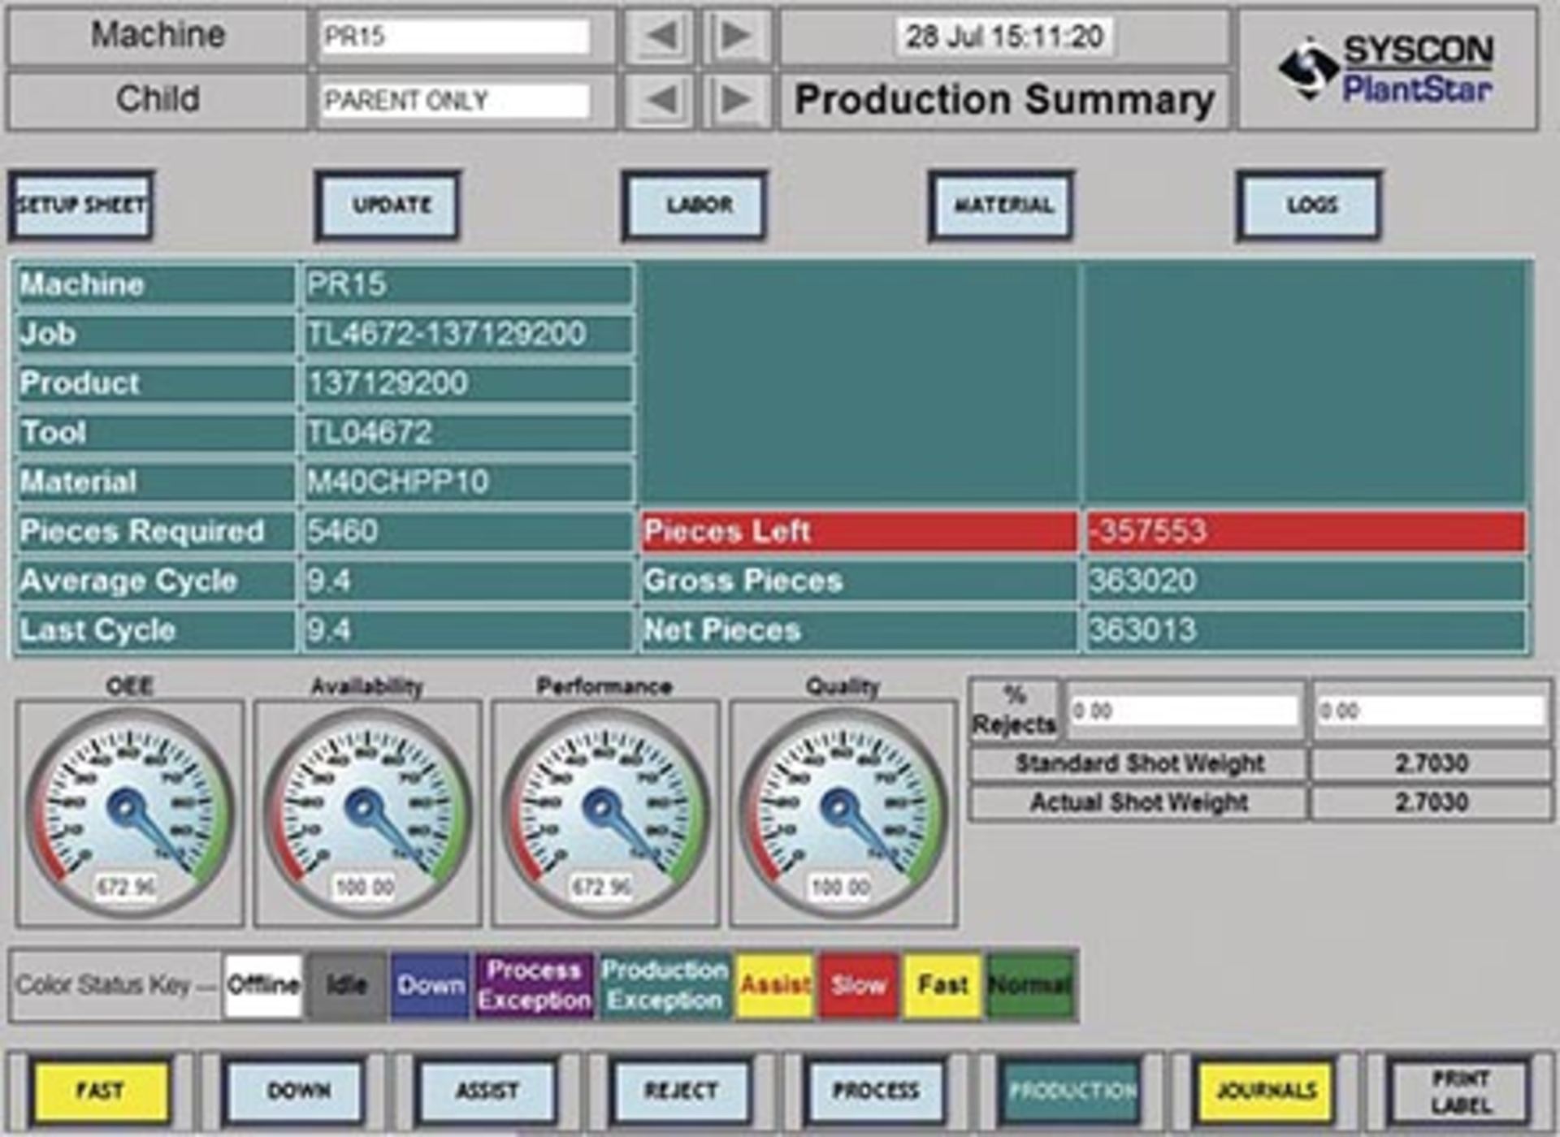Open the SETUP SHEET screen

tap(81, 205)
